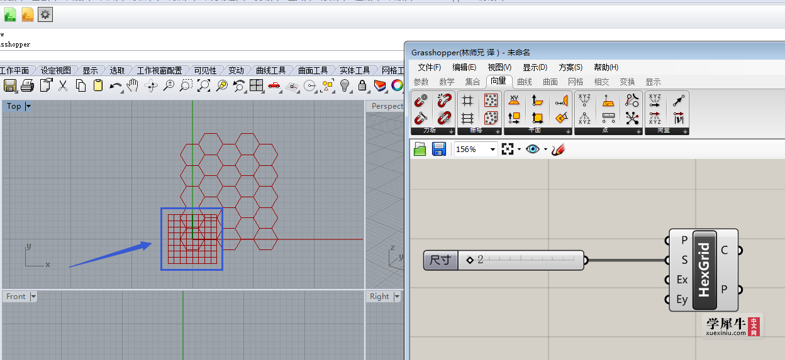Select the Point Cloud star-shaped icon
Image resolution: width=785 pixels, height=360 pixels.
(x=632, y=117)
